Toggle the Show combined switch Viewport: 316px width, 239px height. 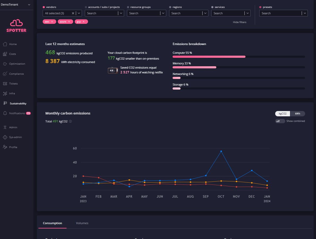tap(280, 121)
